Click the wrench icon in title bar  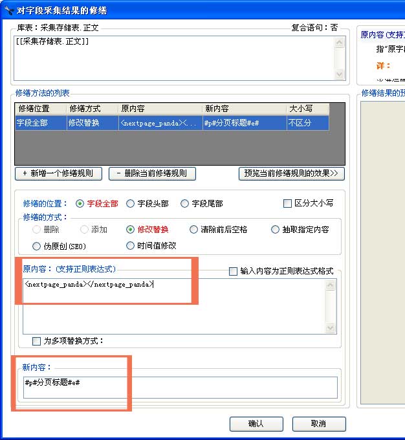click(8, 10)
